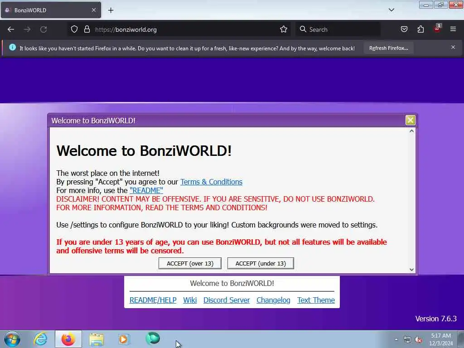Open the Windows Start menu orb
This screenshot has height=348, width=464.
12,339
